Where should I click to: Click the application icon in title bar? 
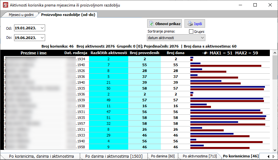tap(6, 5)
